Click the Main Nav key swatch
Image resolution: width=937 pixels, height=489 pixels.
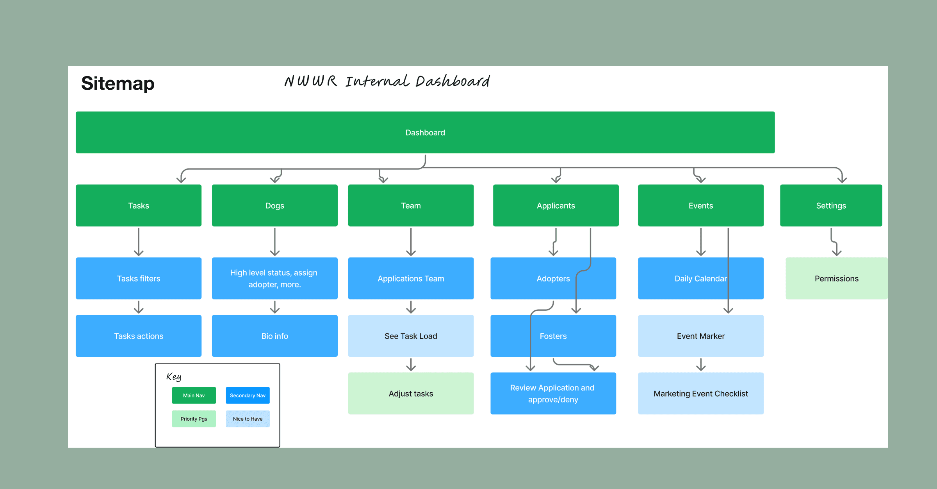[x=194, y=395]
